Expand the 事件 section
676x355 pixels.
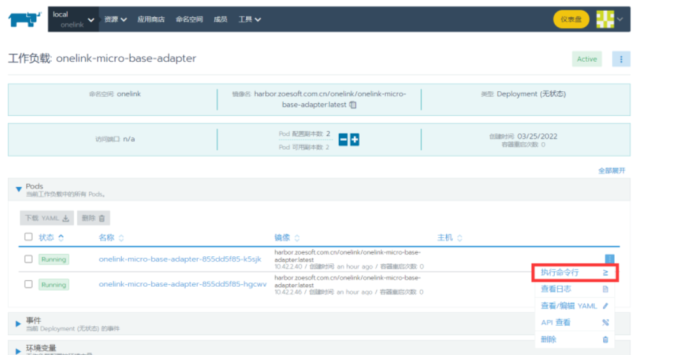click(x=18, y=324)
